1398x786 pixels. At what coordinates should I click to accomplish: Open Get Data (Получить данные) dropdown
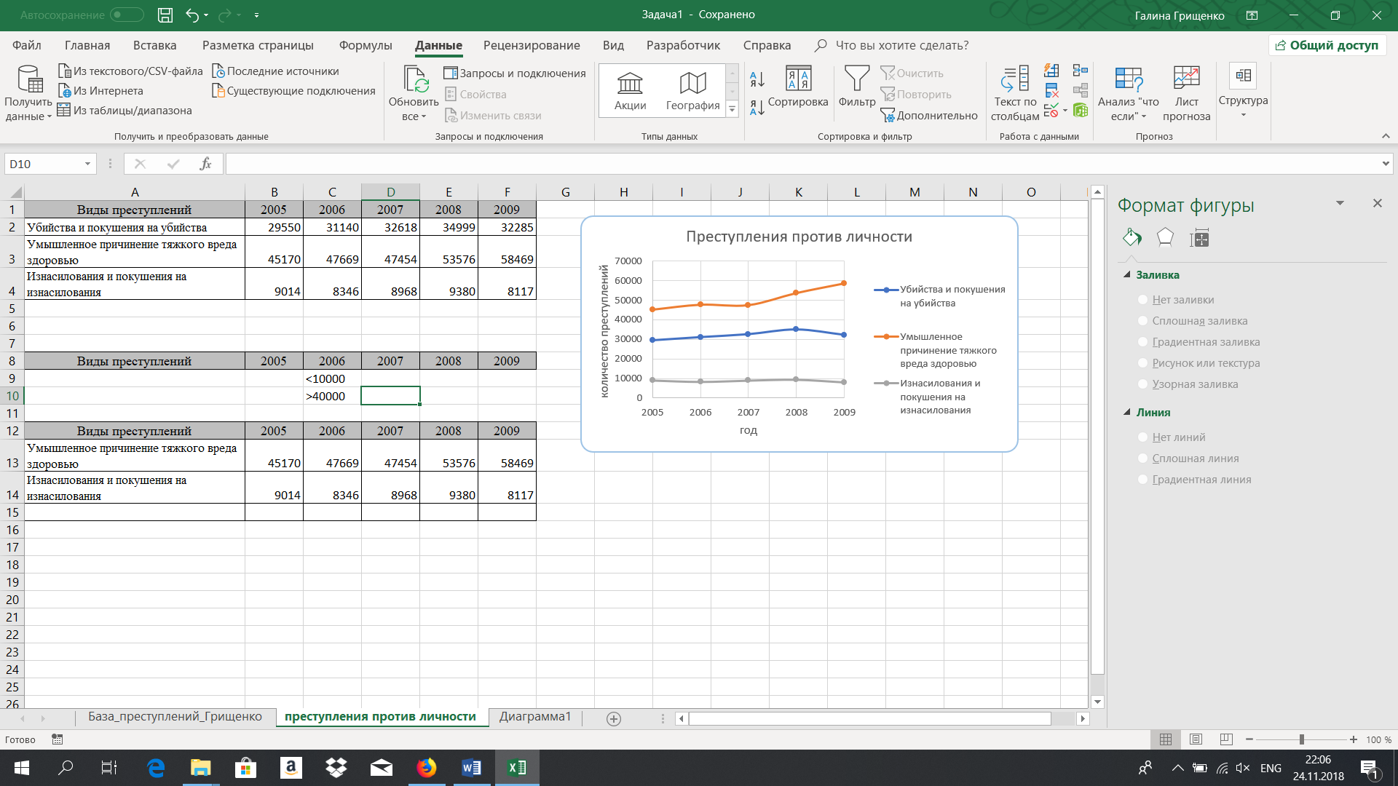tap(28, 93)
